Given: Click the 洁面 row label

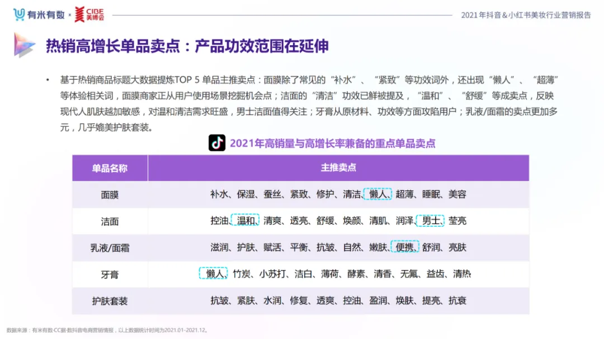Looking at the screenshot, I should [110, 221].
